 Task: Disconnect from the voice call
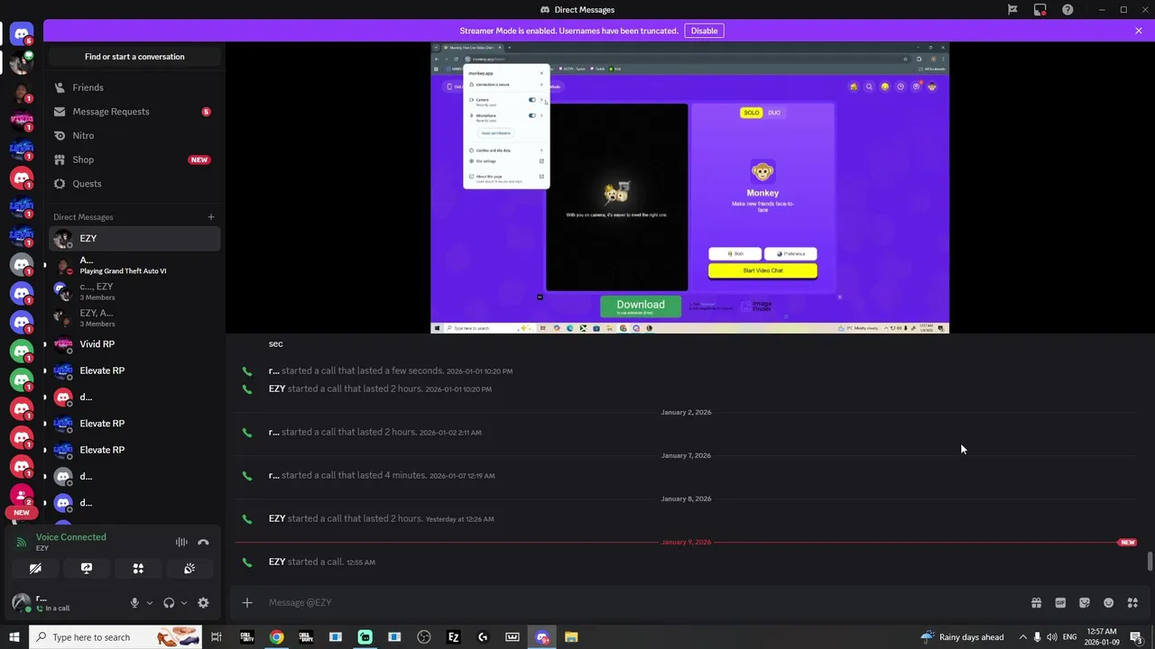click(203, 543)
